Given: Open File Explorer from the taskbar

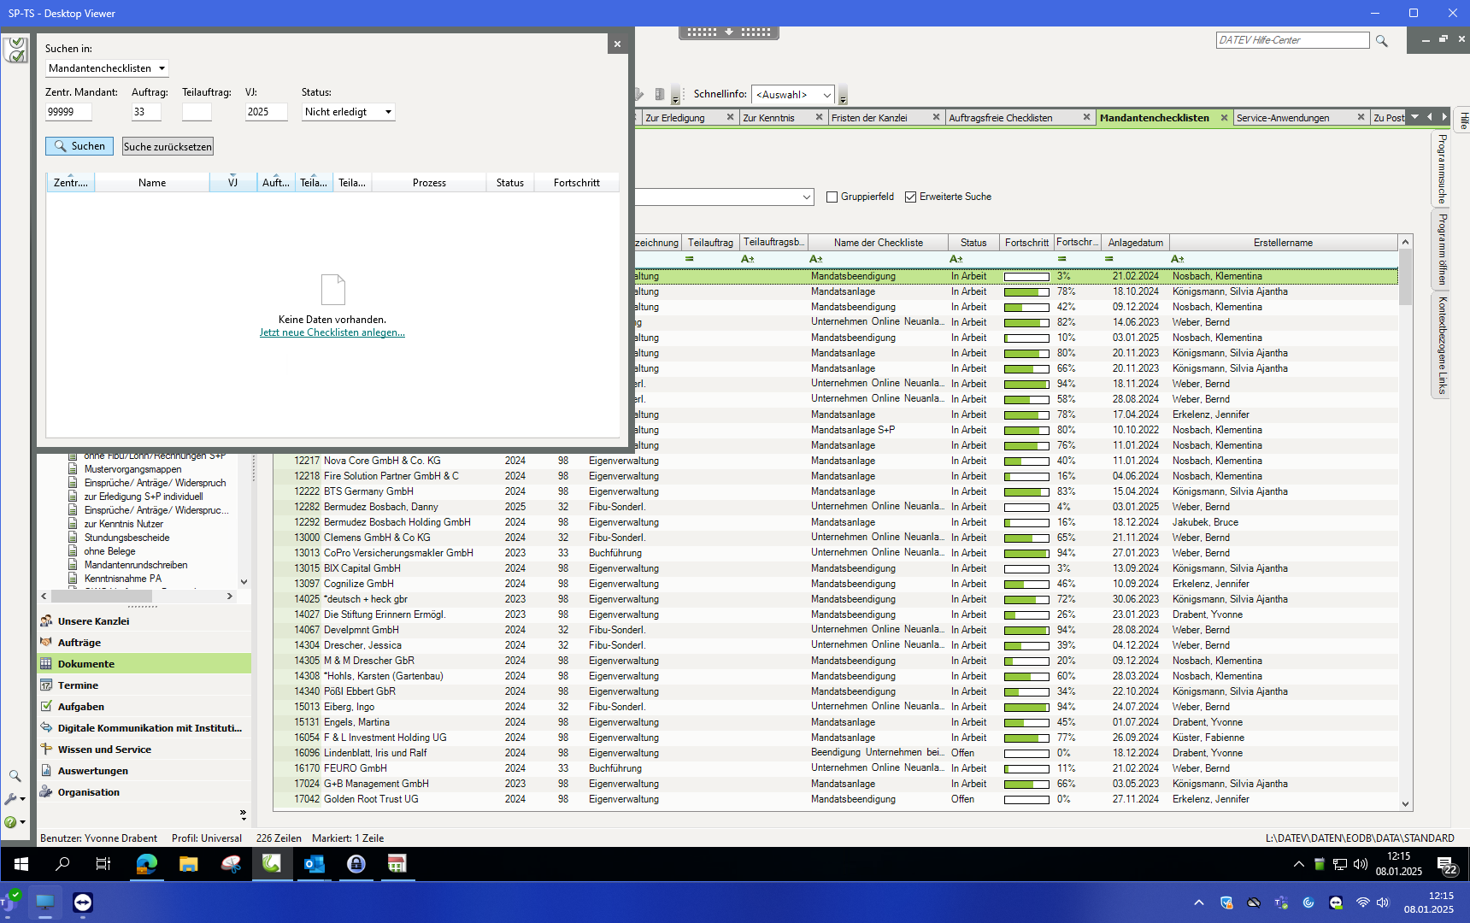Looking at the screenshot, I should click(189, 864).
